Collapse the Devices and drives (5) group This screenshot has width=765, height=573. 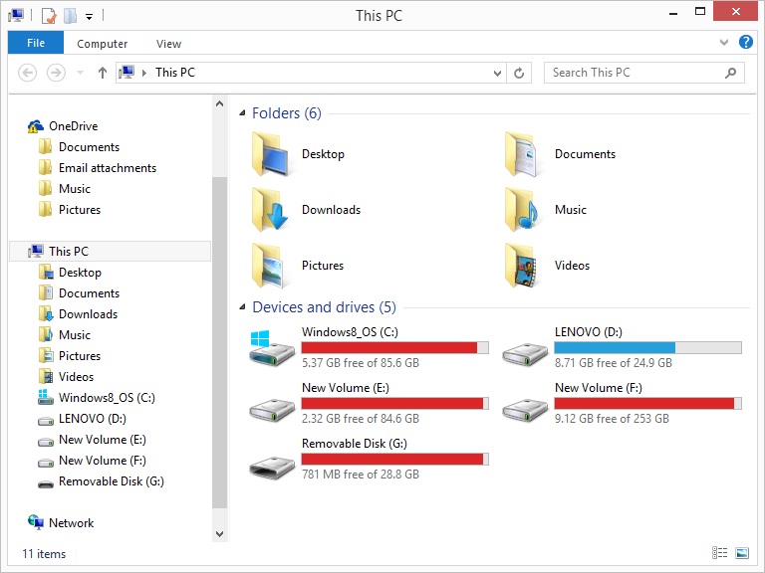click(242, 307)
